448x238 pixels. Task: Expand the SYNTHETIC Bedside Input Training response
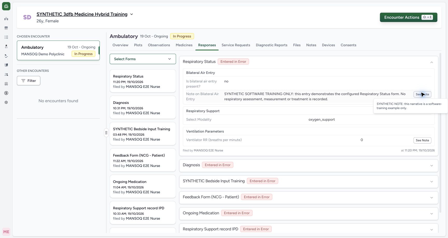431,182
